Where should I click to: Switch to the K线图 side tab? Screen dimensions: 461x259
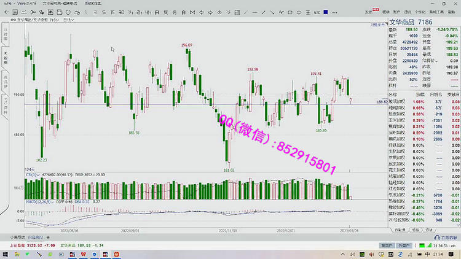point(6,57)
